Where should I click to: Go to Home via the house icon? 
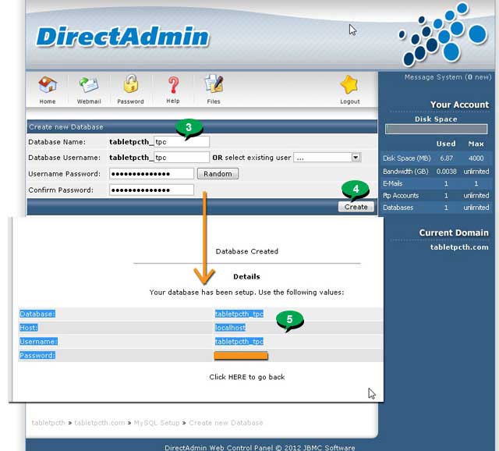pyautogui.click(x=48, y=85)
